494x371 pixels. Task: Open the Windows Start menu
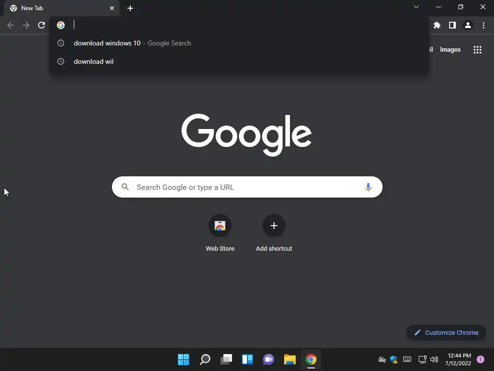pyautogui.click(x=183, y=359)
